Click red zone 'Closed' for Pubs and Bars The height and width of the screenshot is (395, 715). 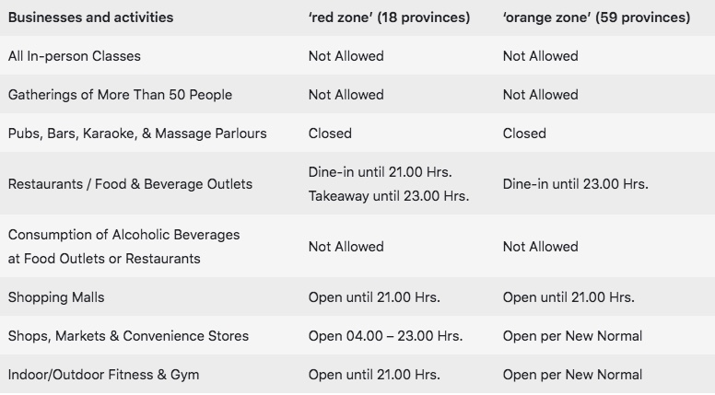(x=330, y=134)
